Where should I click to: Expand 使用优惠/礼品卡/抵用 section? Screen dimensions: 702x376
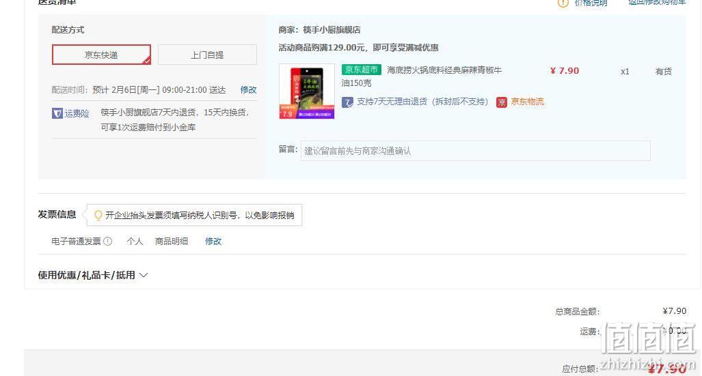tap(93, 275)
